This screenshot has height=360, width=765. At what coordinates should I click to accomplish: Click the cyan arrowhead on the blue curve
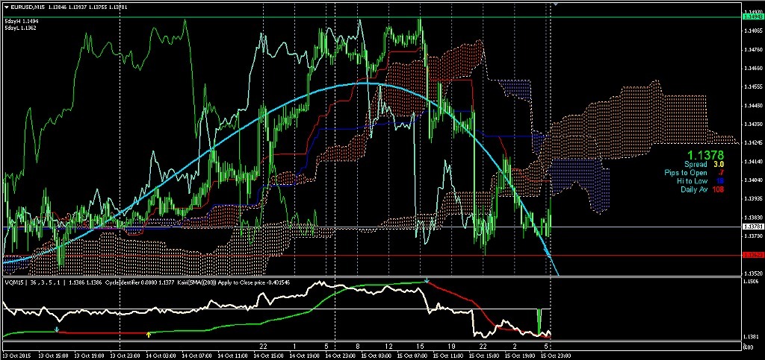[548, 253]
